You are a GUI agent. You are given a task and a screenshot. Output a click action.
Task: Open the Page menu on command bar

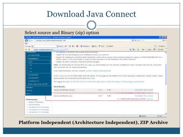[x=150, y=49]
